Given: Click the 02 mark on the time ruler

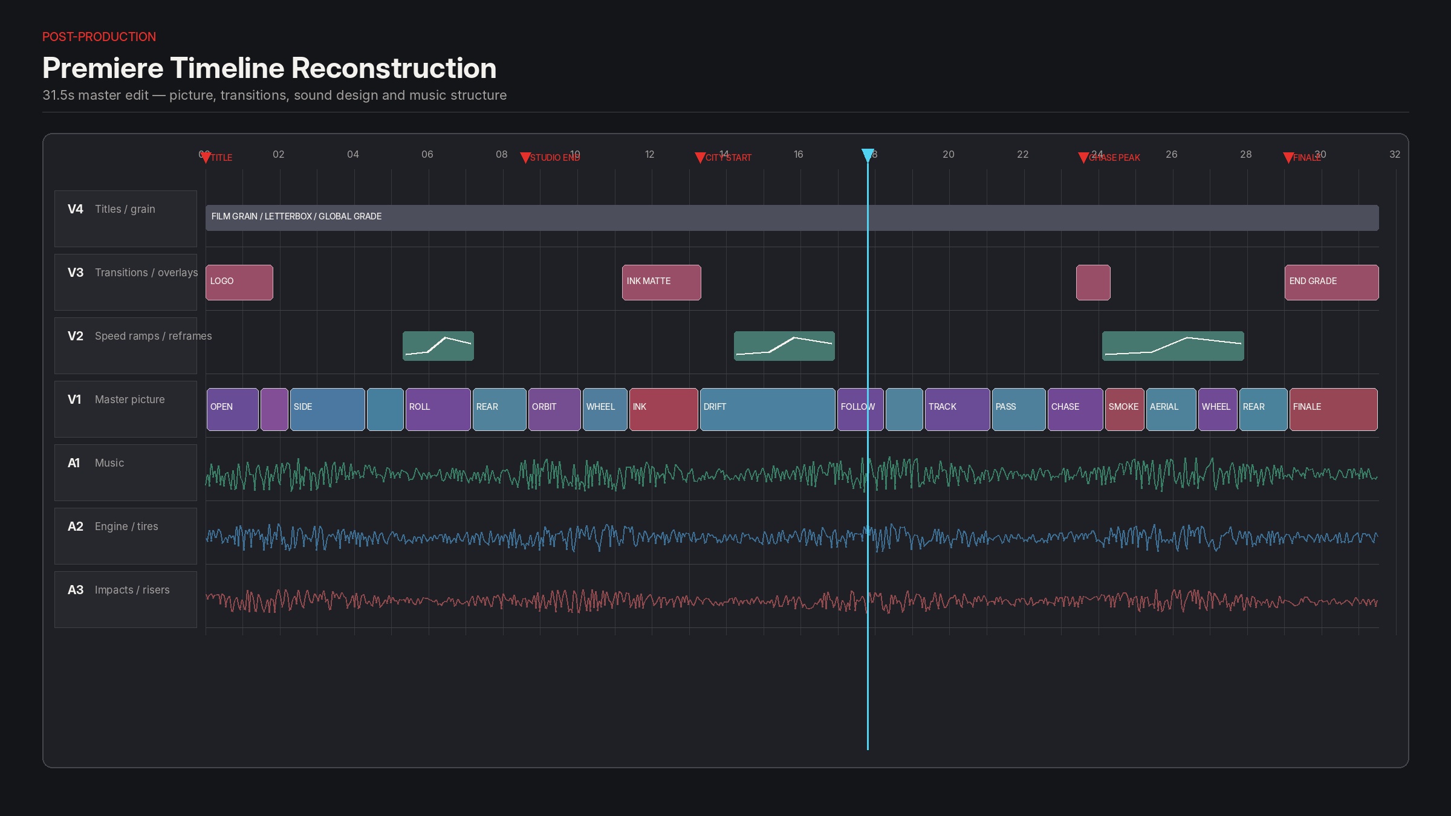Looking at the screenshot, I should point(279,154).
